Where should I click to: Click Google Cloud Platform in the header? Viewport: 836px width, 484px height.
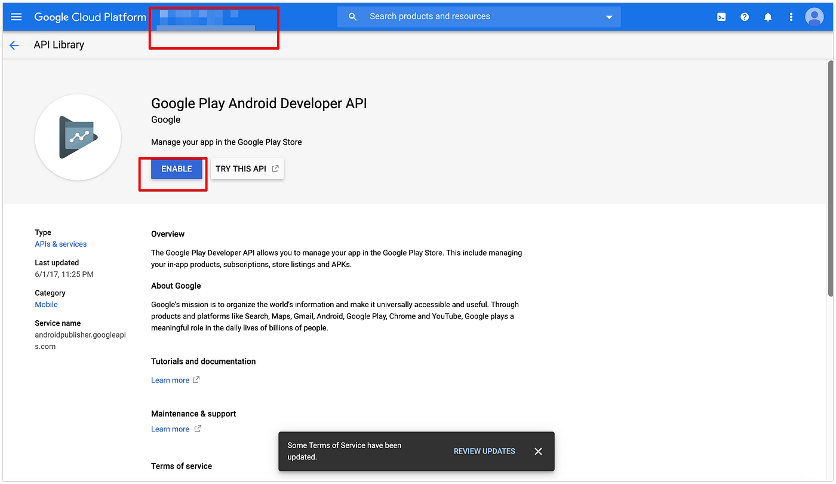(x=90, y=17)
